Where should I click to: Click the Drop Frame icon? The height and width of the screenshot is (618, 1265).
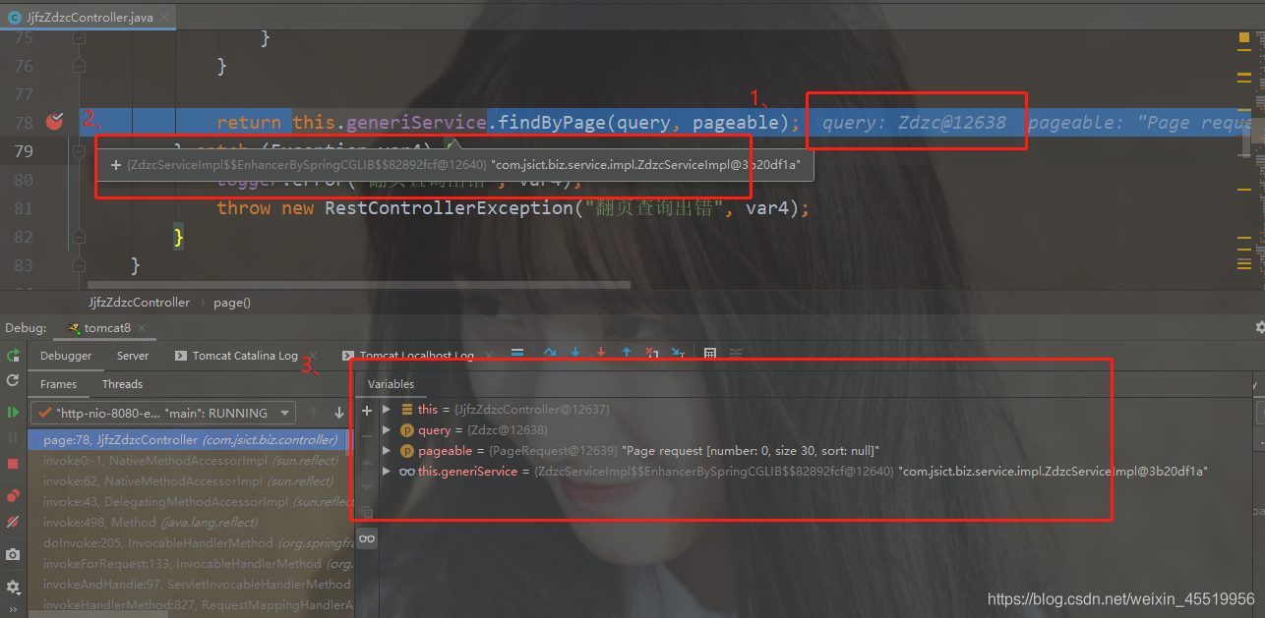click(651, 353)
